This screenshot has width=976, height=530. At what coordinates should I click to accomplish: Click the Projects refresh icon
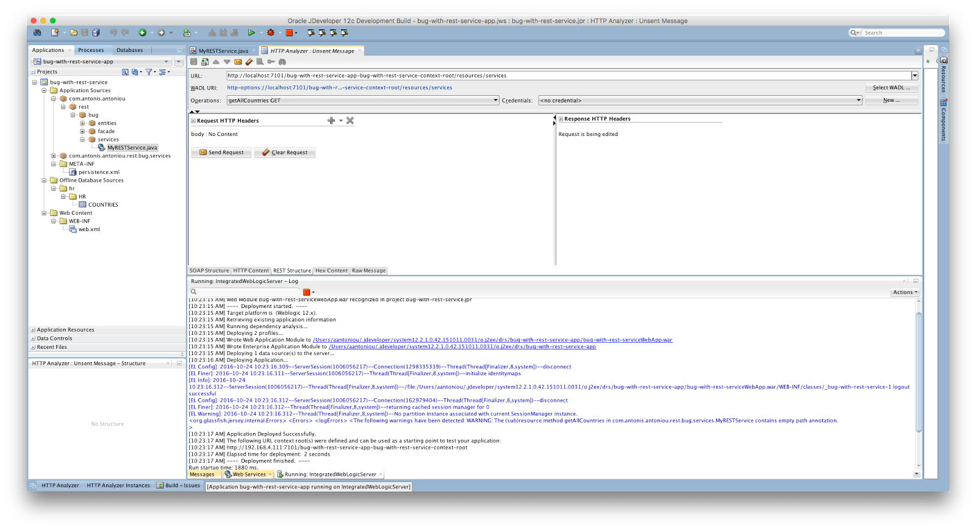click(x=135, y=72)
